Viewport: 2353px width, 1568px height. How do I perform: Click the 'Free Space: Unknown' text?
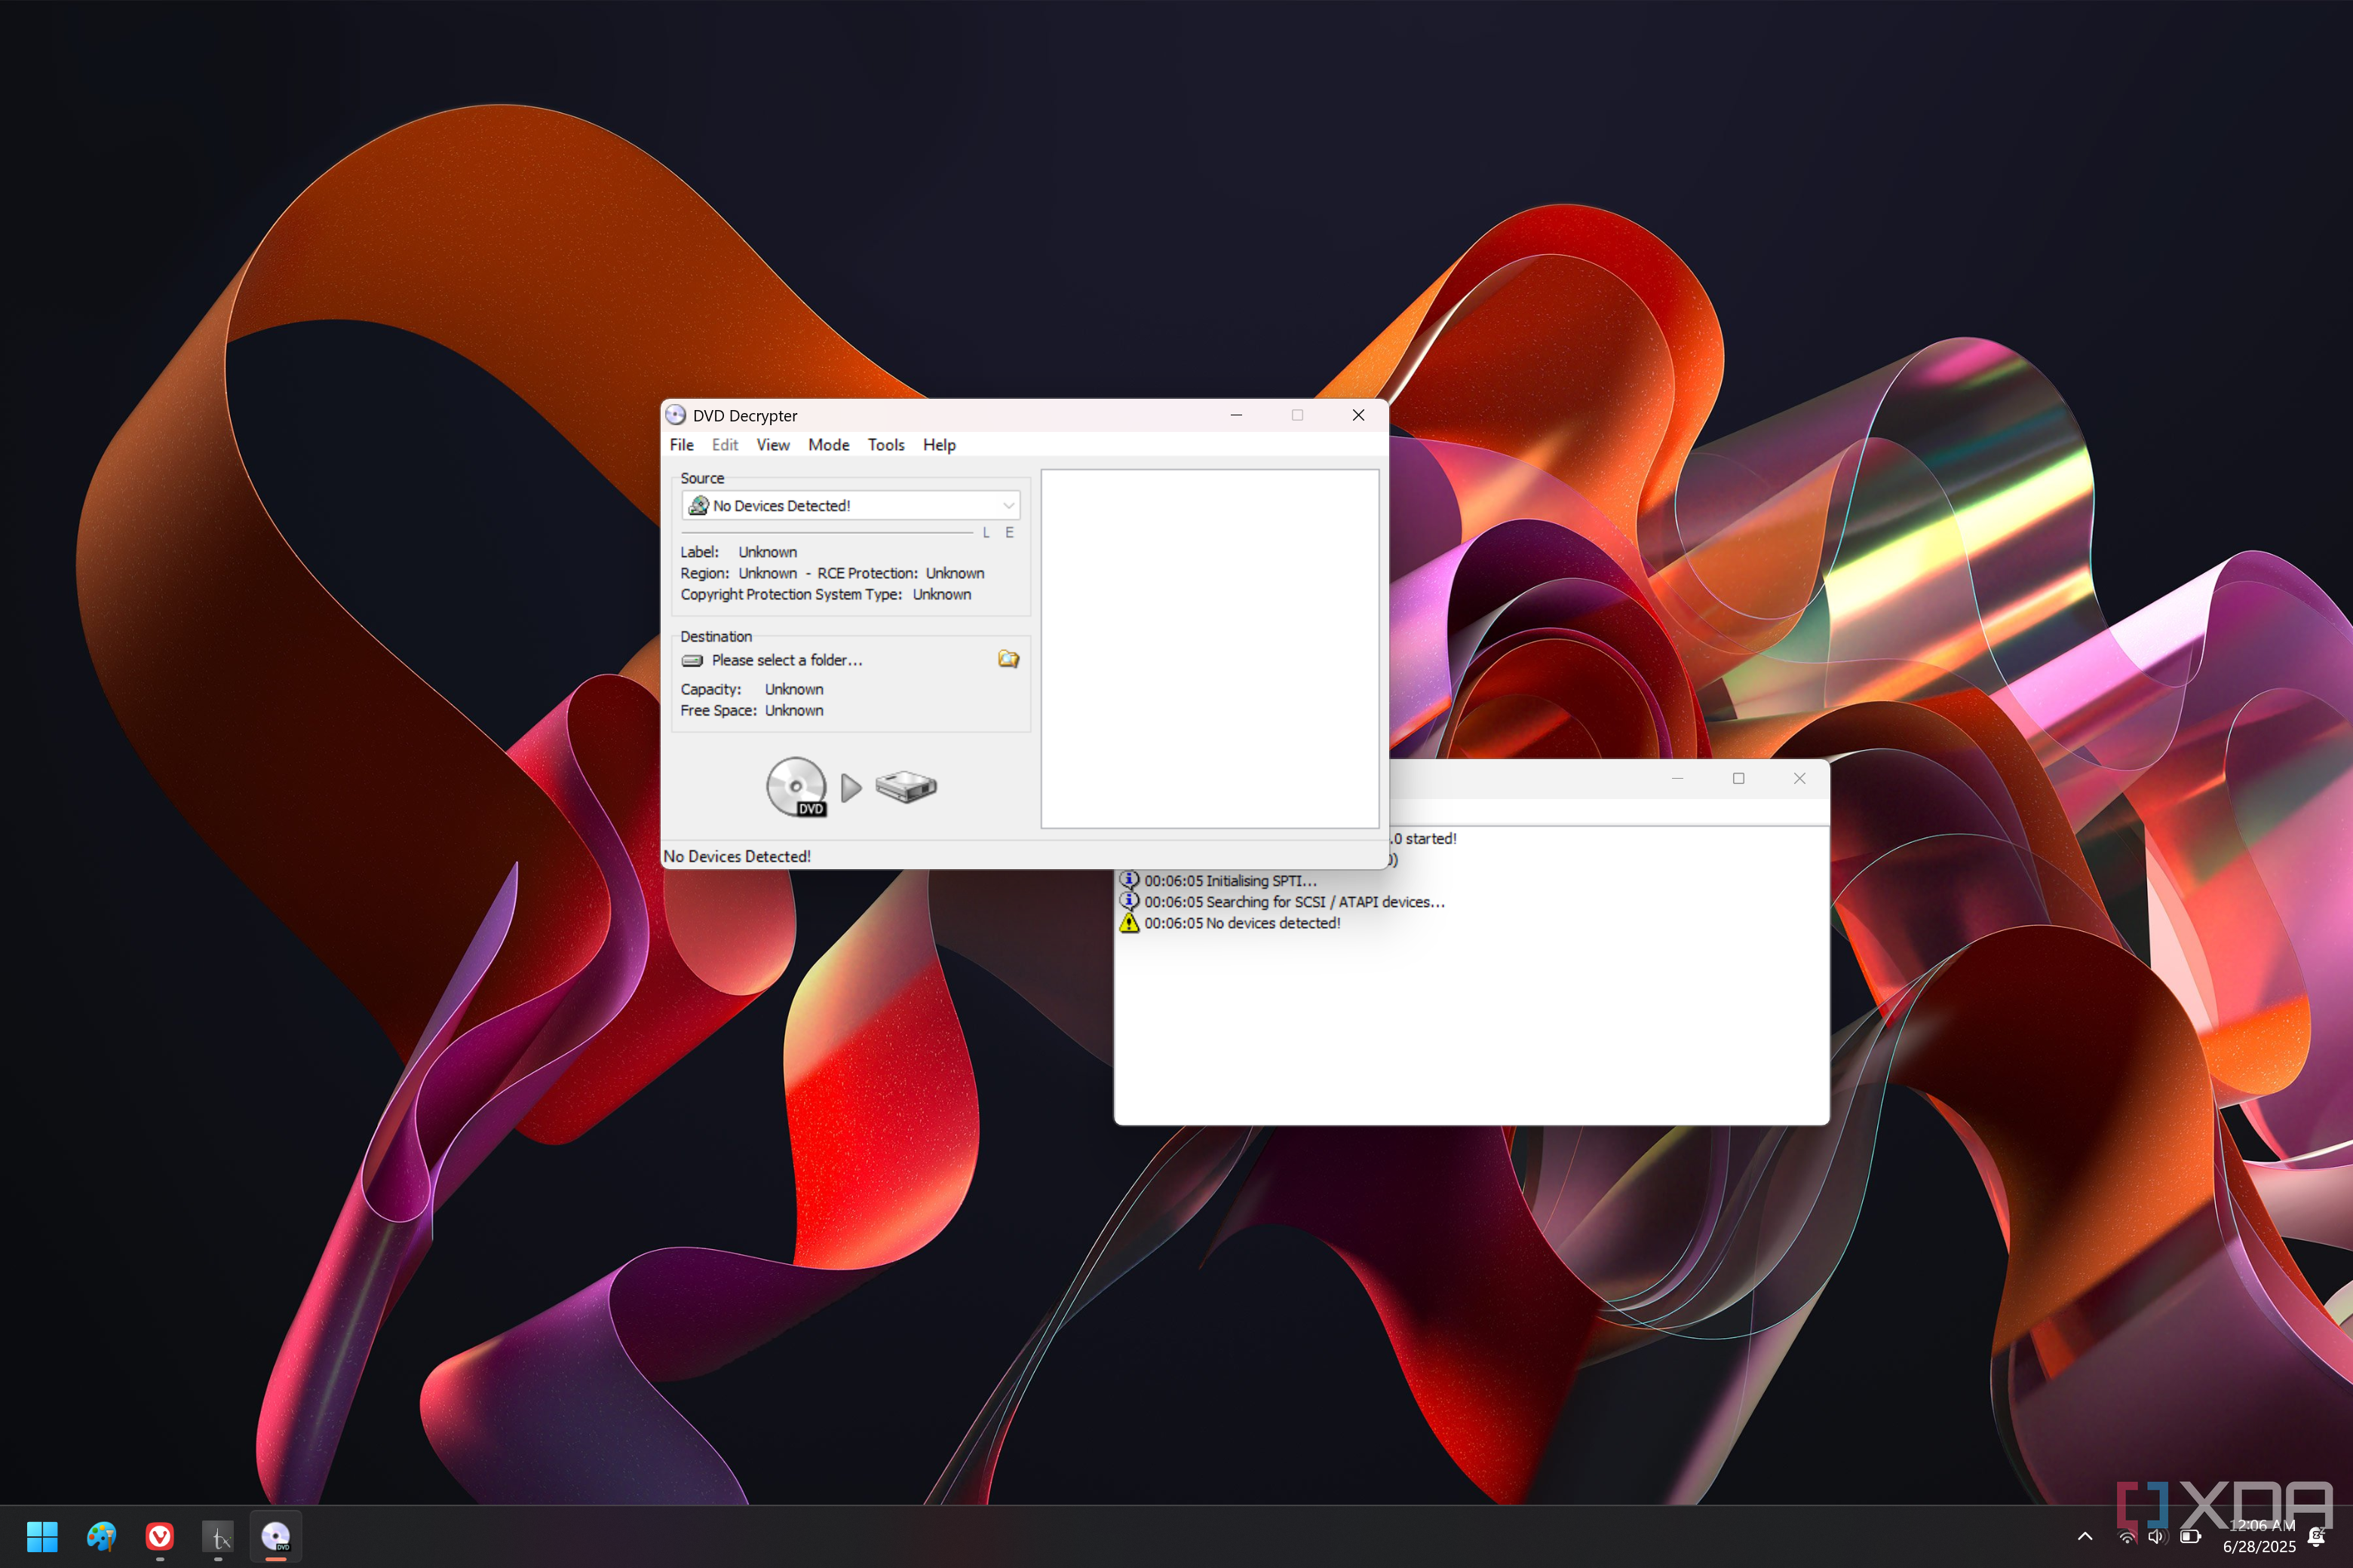[x=751, y=710]
